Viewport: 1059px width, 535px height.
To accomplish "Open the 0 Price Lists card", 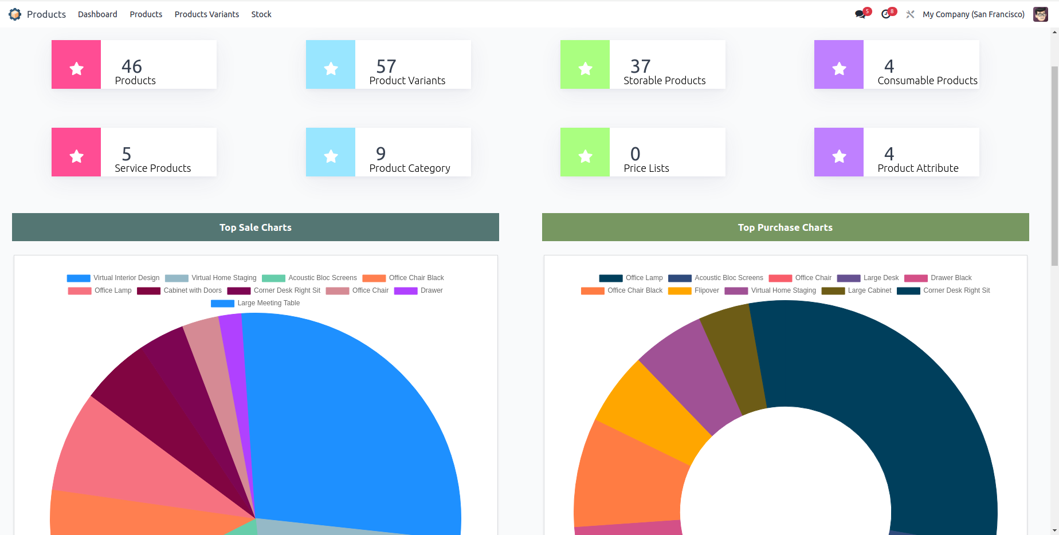I will (643, 152).
